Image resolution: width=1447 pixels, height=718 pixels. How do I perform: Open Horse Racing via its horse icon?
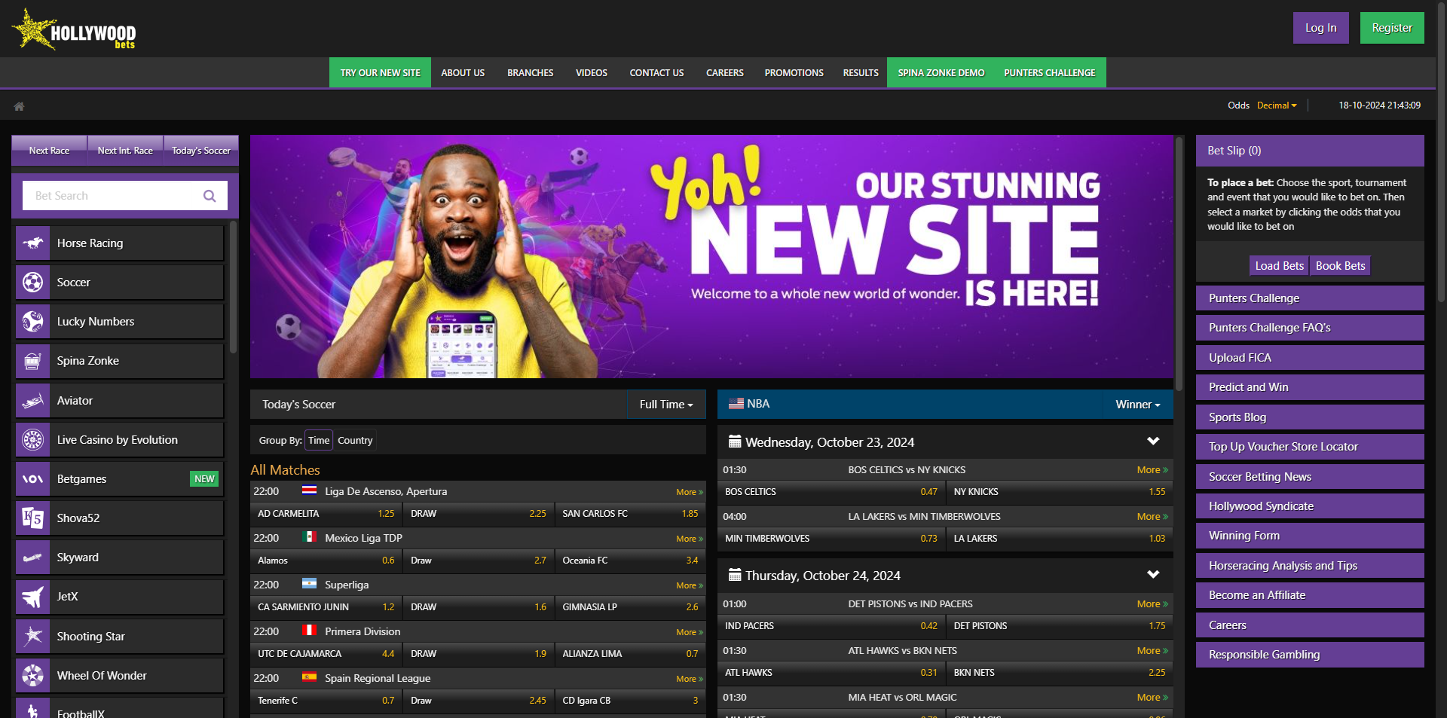[x=32, y=243]
